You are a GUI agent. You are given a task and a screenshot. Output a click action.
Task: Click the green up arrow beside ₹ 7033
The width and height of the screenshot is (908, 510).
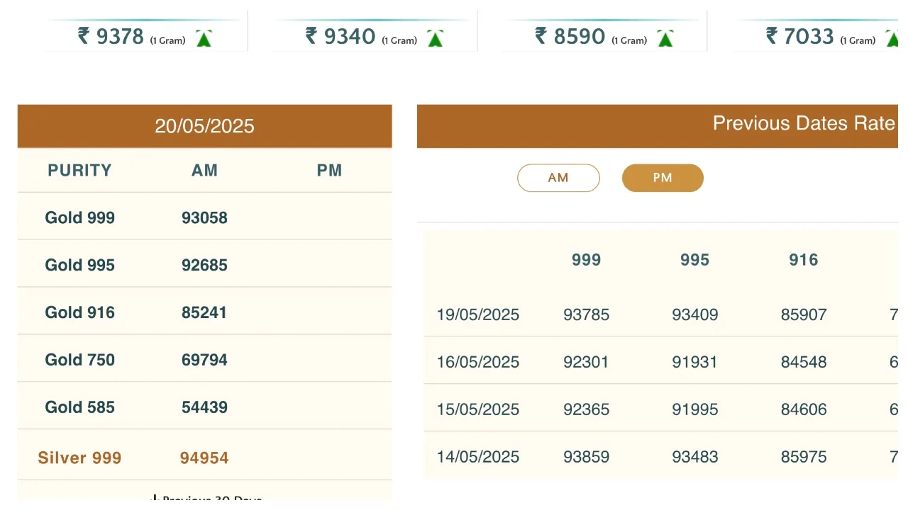pos(892,39)
